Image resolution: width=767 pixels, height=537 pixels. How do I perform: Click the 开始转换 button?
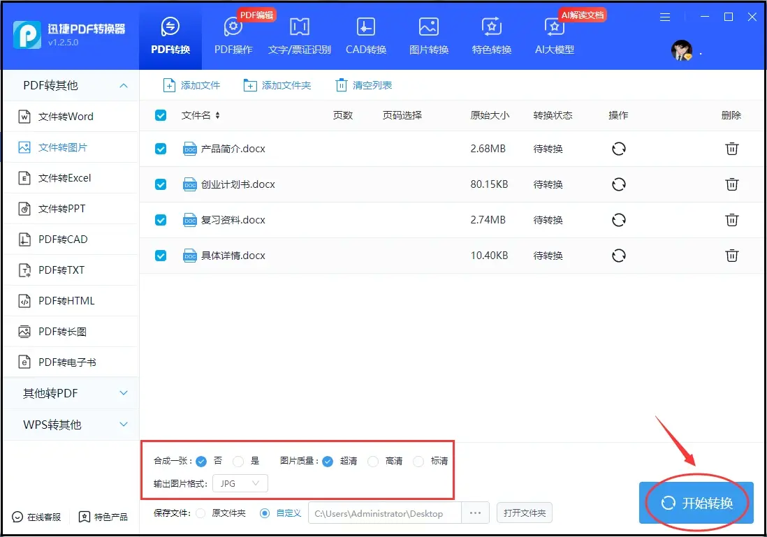pyautogui.click(x=696, y=503)
